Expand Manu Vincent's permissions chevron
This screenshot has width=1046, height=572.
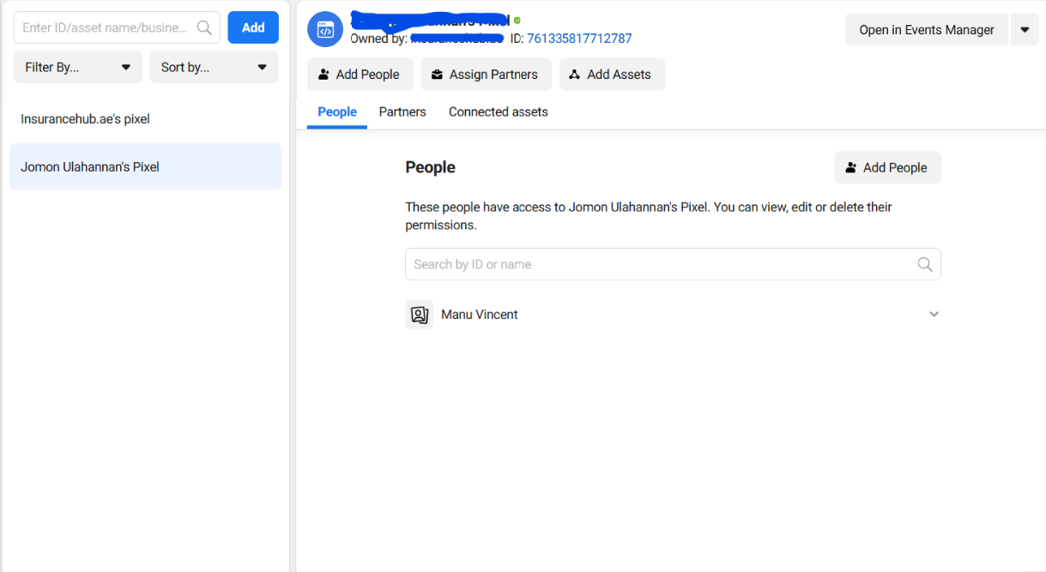(x=934, y=315)
